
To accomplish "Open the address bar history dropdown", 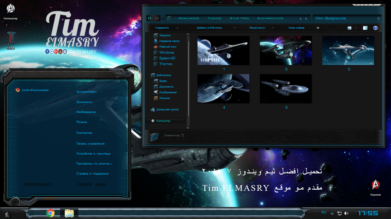I will [x=300, y=19].
